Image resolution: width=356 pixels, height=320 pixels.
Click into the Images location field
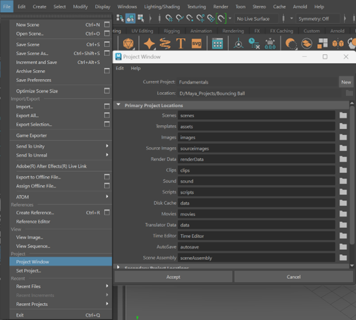coord(256,137)
